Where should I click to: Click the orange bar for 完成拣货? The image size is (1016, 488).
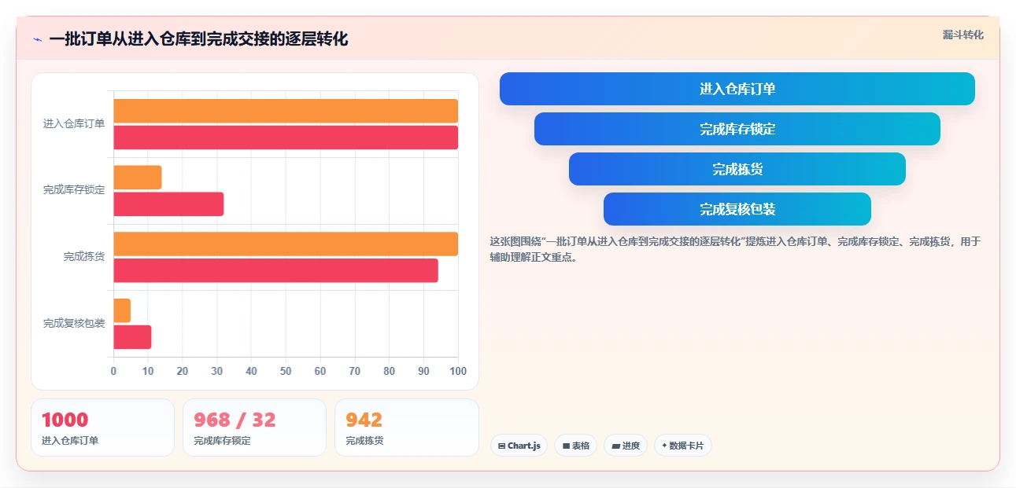pos(286,244)
